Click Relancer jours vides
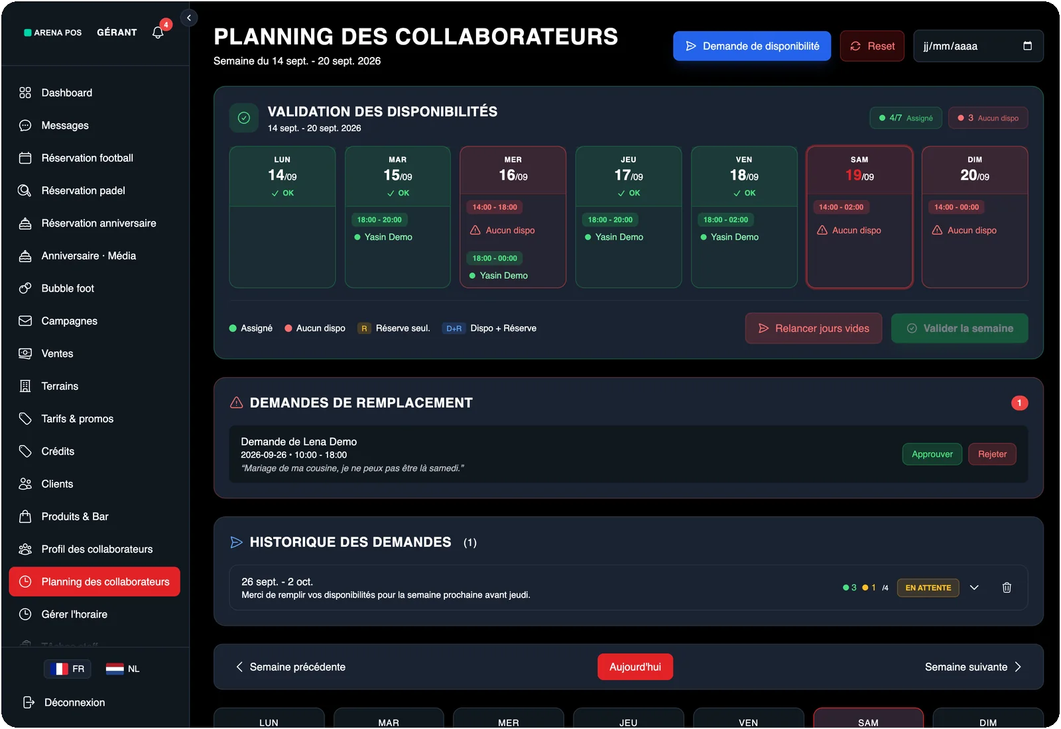1061x729 pixels. (814, 328)
